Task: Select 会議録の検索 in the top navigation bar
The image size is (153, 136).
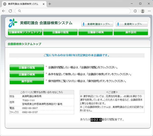Action: pos(96,32)
